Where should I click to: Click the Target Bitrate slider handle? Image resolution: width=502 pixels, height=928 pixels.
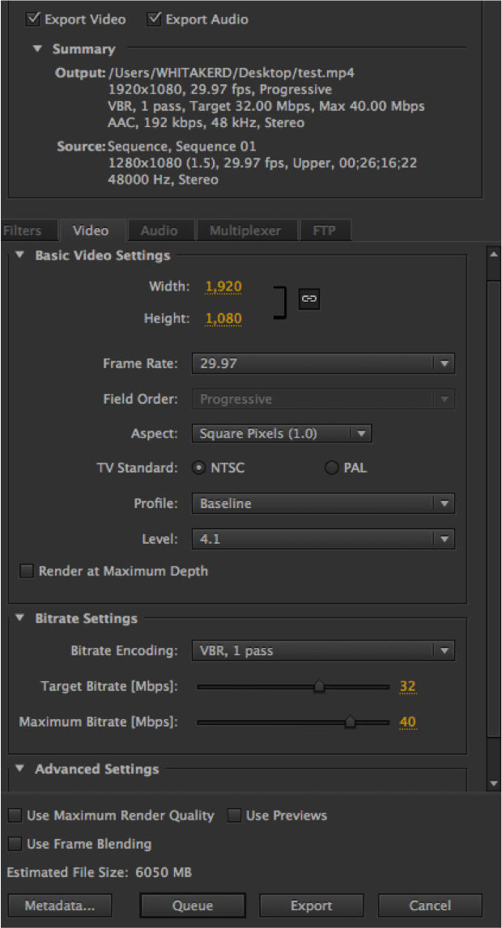319,687
